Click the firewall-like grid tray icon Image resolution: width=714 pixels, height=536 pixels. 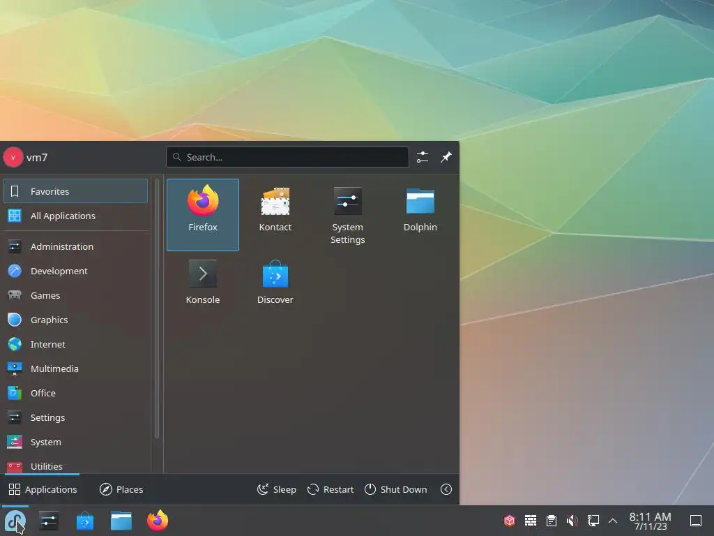click(531, 520)
